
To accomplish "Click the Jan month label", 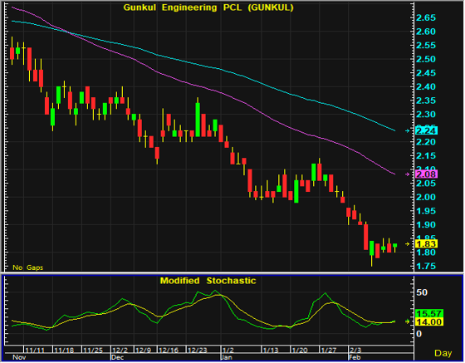I will click(x=226, y=357).
